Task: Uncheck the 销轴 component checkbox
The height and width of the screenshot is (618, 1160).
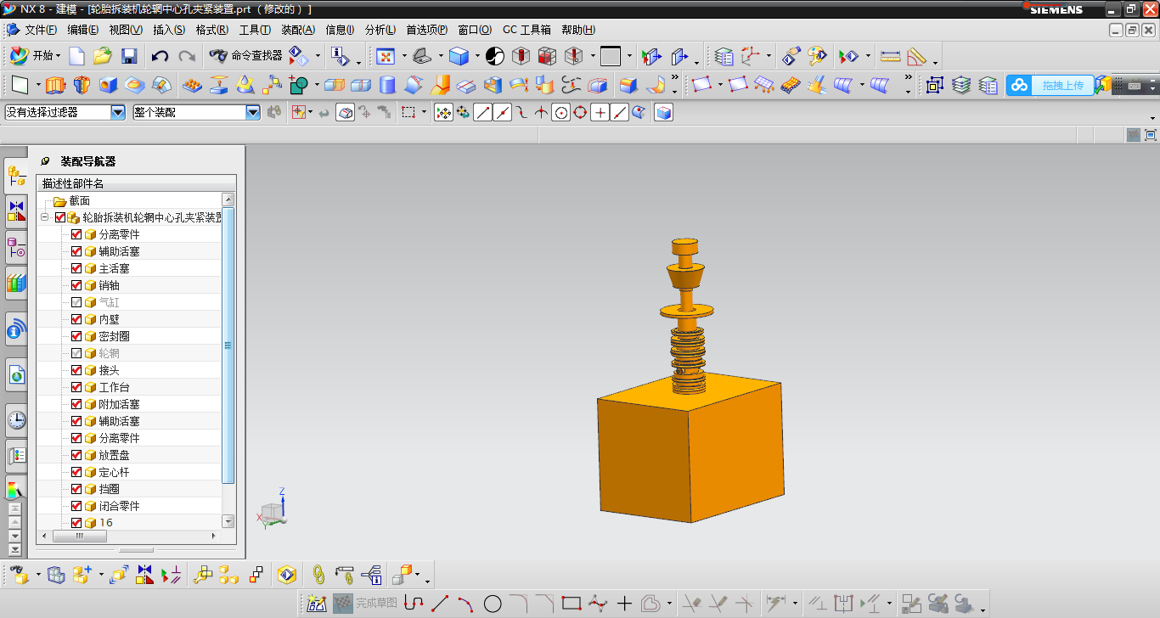Action: (x=76, y=285)
